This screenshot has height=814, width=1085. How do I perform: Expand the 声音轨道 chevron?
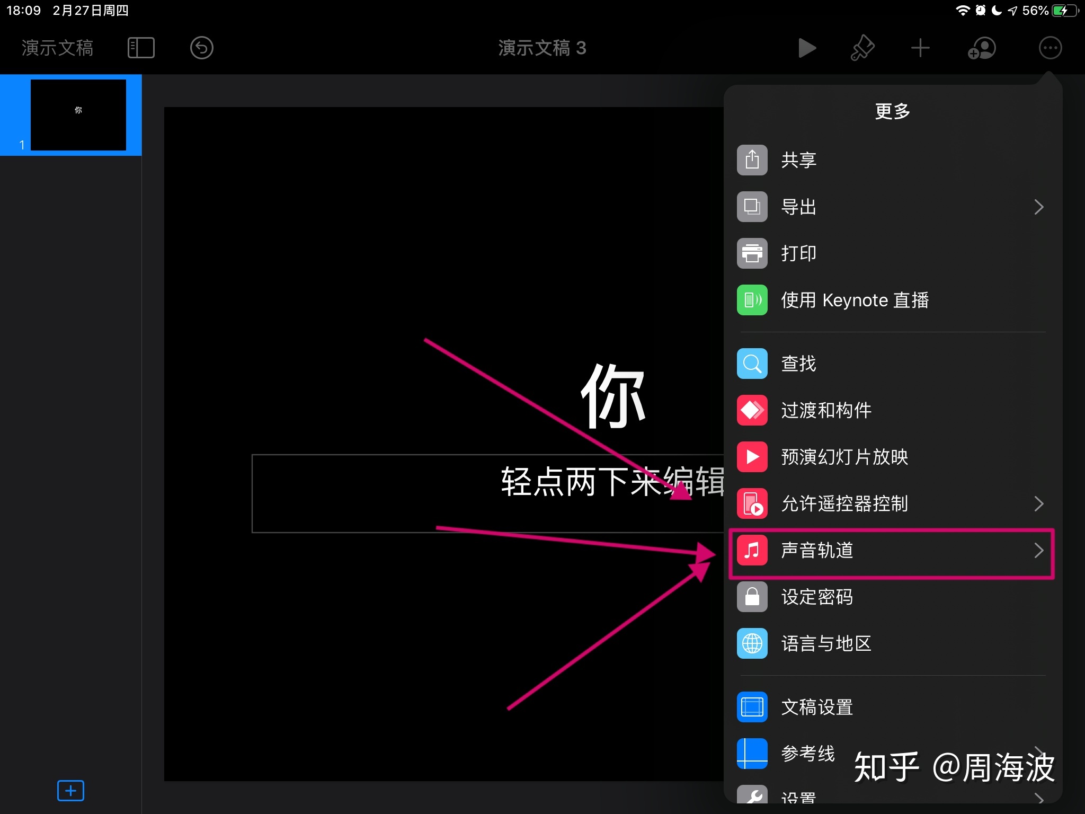tap(1038, 550)
